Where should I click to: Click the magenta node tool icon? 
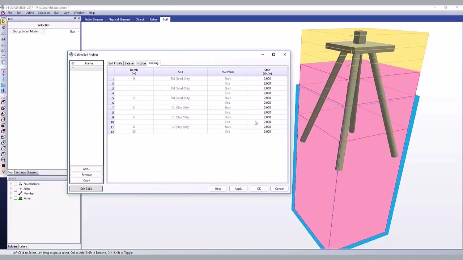[3, 74]
